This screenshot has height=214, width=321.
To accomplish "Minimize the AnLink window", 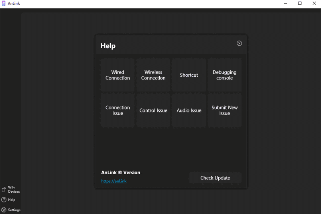I will click(x=286, y=3).
